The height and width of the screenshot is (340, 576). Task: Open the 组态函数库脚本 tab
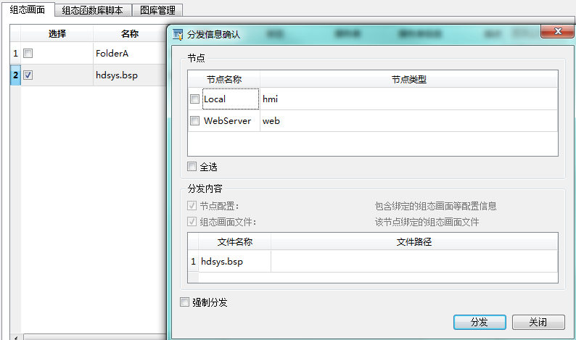(x=93, y=10)
